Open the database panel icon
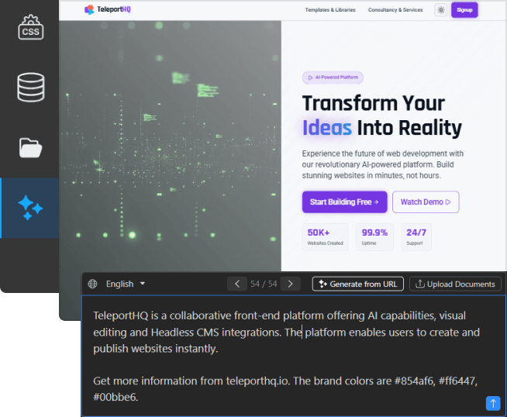 (x=30, y=87)
